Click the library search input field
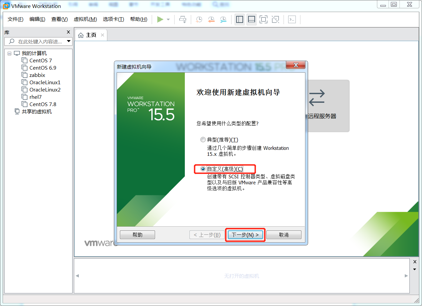 tap(35, 41)
